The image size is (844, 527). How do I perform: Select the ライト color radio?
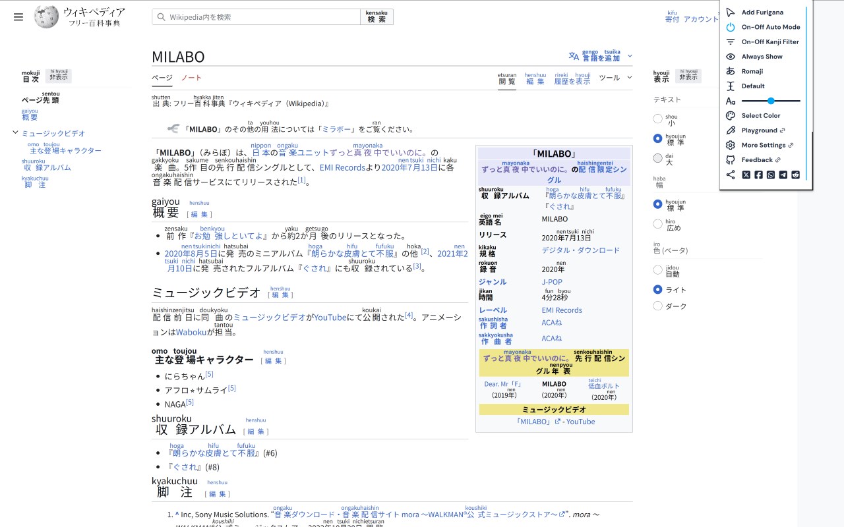657,290
